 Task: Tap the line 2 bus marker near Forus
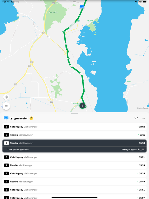point(82,106)
